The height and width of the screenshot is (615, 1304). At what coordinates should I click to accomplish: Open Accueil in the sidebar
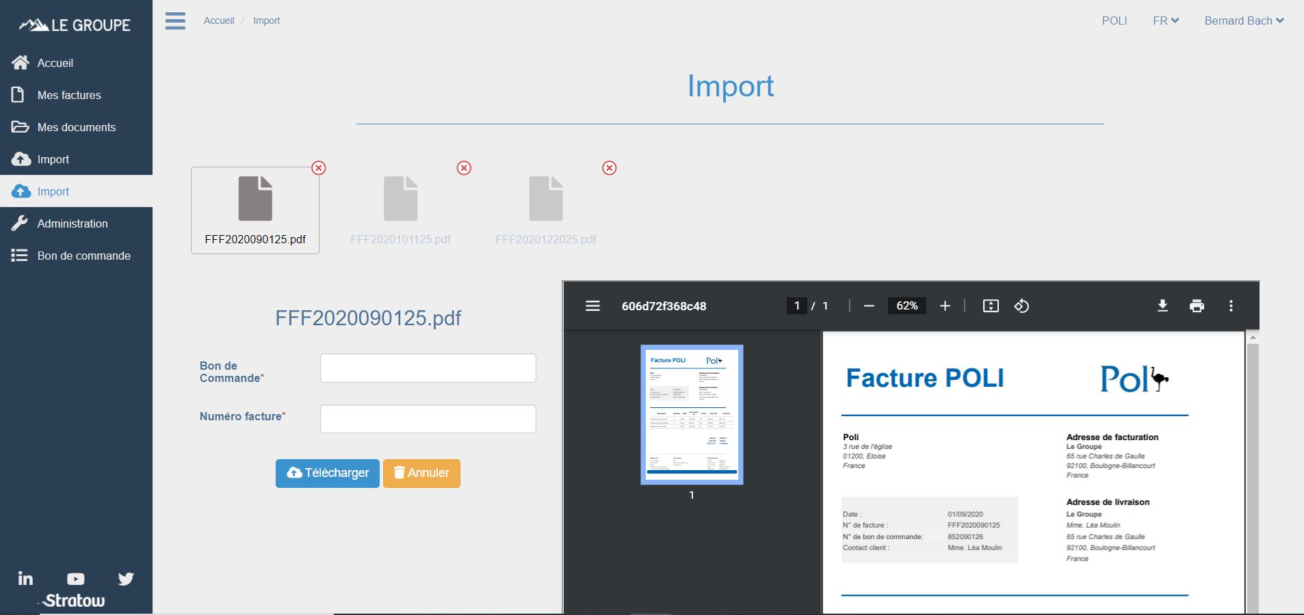(76, 63)
